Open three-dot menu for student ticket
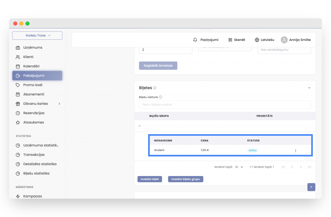The width and height of the screenshot is (331, 217). 295,150
